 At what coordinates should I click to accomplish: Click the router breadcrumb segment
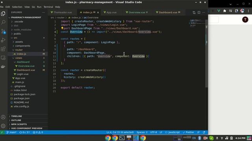tap(61, 18)
